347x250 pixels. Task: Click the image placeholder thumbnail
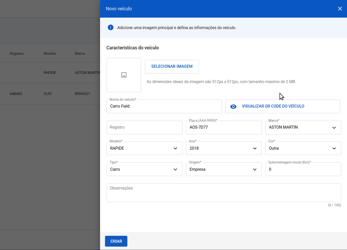[x=124, y=75]
